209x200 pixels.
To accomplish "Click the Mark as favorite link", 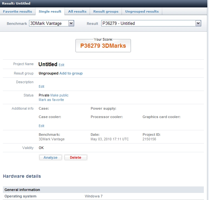I will point(51,100).
